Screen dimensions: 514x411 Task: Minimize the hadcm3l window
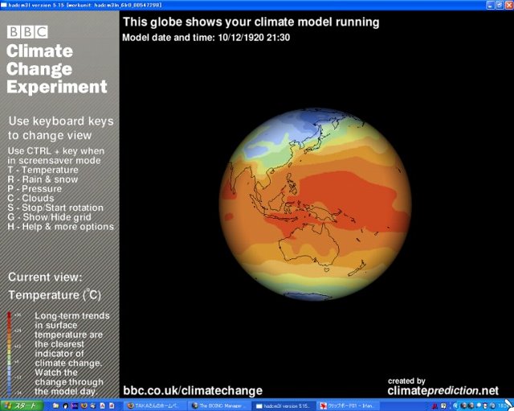(x=490, y=5)
